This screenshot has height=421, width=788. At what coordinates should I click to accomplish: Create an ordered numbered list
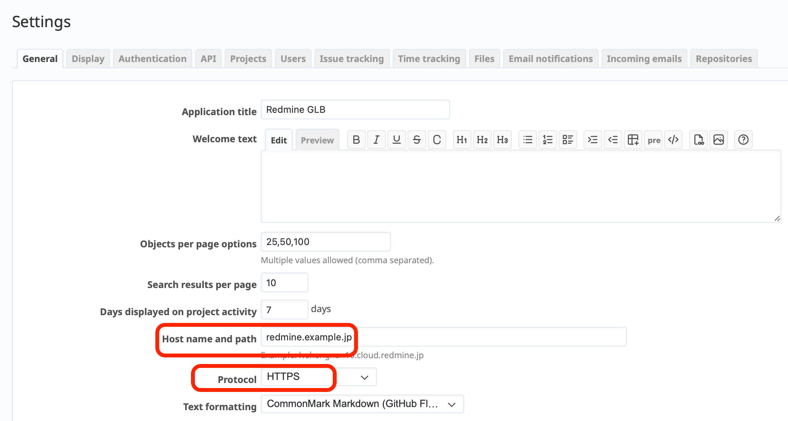tap(547, 140)
